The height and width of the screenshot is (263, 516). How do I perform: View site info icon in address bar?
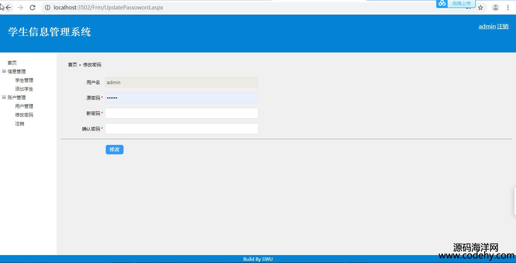[48, 8]
